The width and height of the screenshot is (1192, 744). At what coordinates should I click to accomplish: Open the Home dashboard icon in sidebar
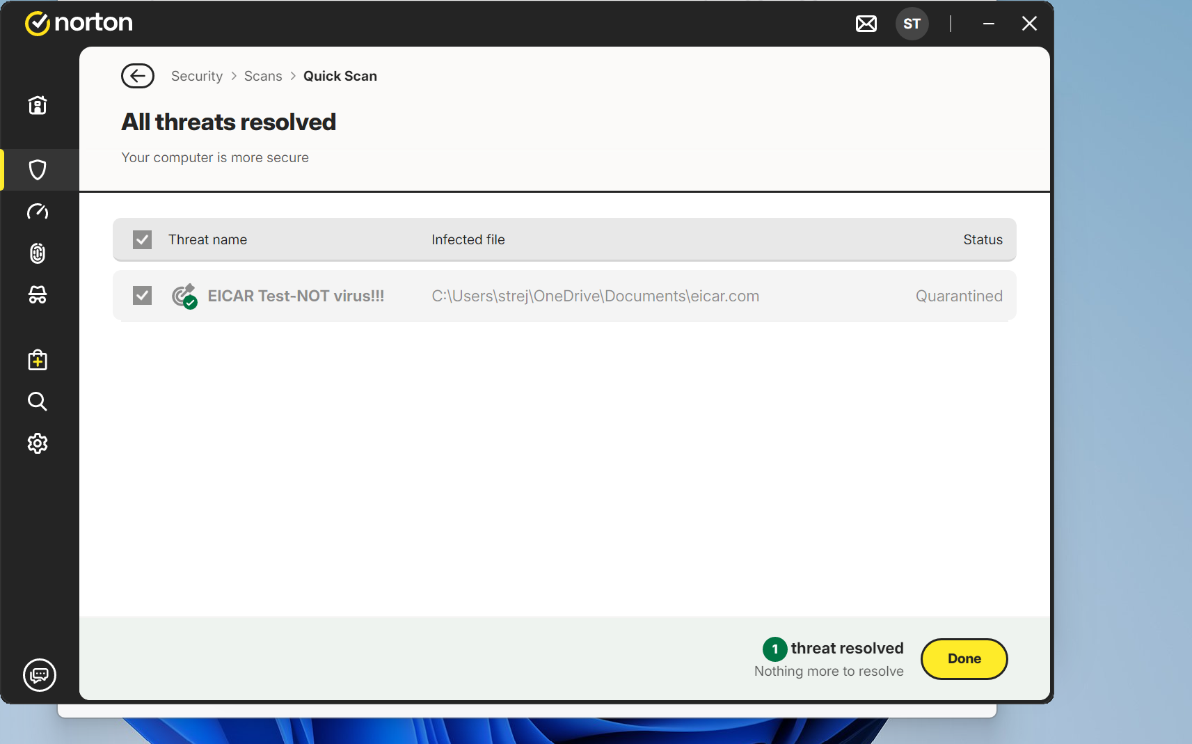click(x=38, y=105)
